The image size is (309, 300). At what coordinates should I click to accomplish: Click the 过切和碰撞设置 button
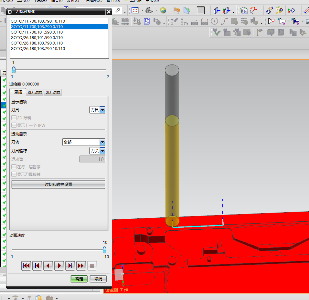(58, 185)
